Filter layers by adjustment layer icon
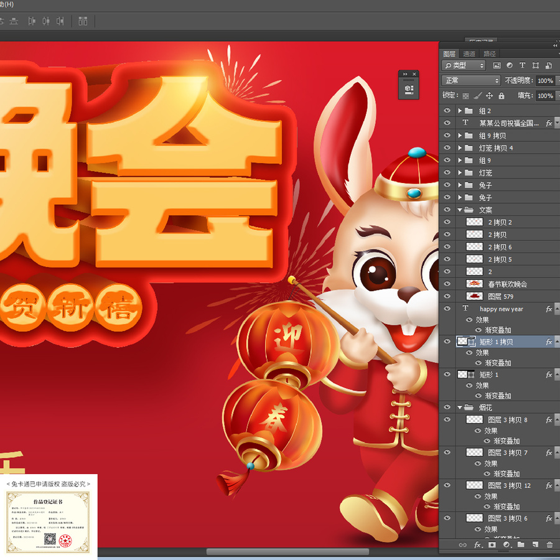Viewport: 560px width, 560px height. [x=509, y=65]
